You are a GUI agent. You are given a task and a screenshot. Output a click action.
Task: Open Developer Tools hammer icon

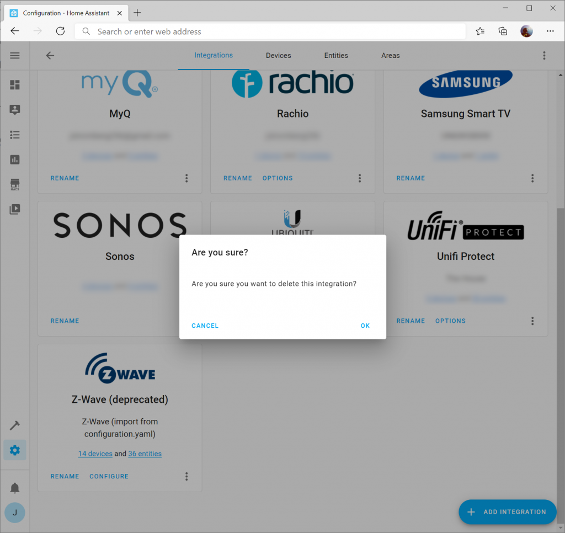[x=15, y=425]
